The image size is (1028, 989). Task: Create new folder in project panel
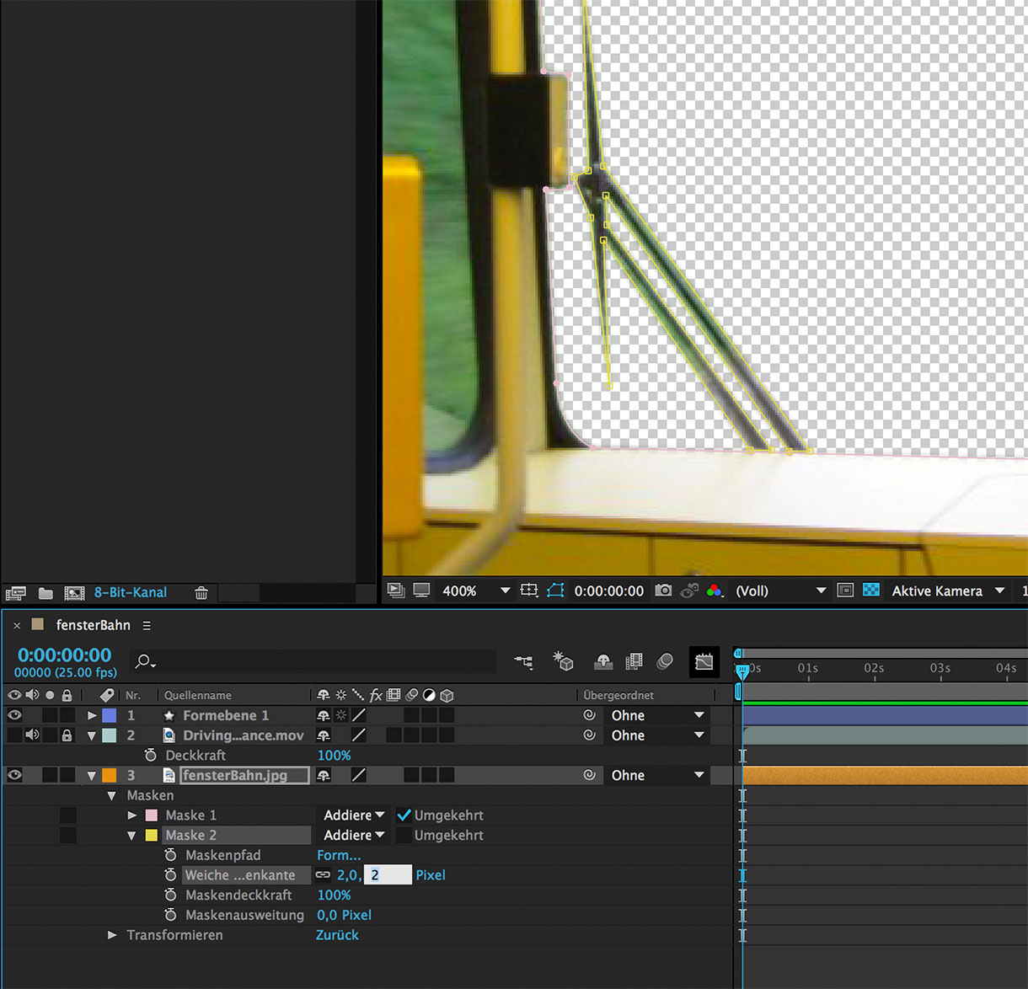click(46, 593)
